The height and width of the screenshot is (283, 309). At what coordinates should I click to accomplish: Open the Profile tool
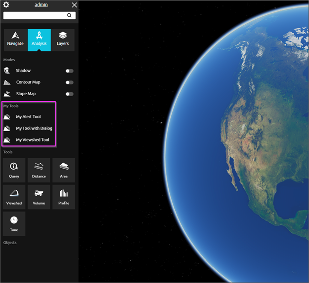pos(64,197)
